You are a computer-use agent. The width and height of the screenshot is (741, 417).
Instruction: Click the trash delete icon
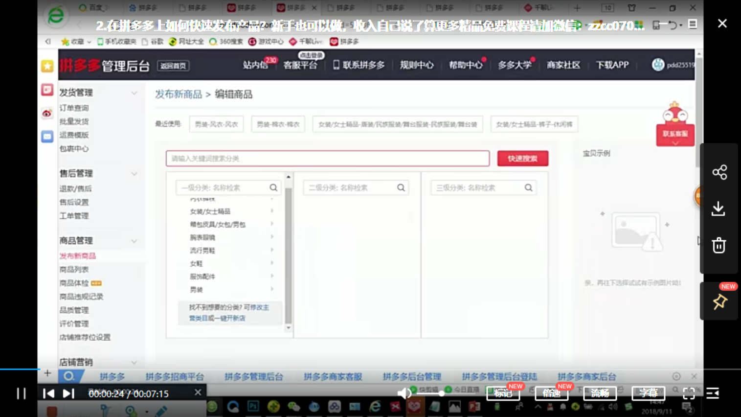tap(719, 245)
